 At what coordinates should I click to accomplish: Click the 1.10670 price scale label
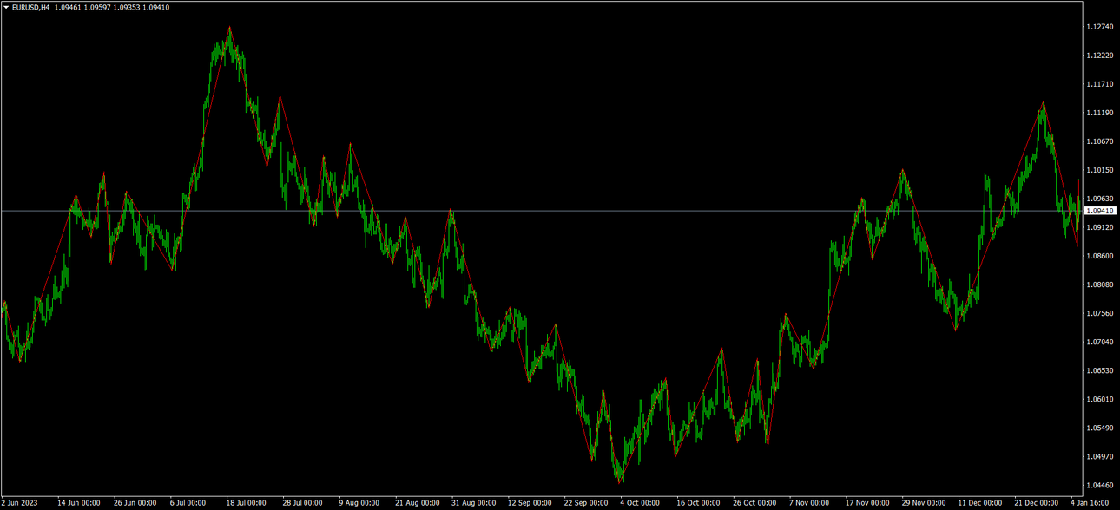pyautogui.click(x=1100, y=141)
